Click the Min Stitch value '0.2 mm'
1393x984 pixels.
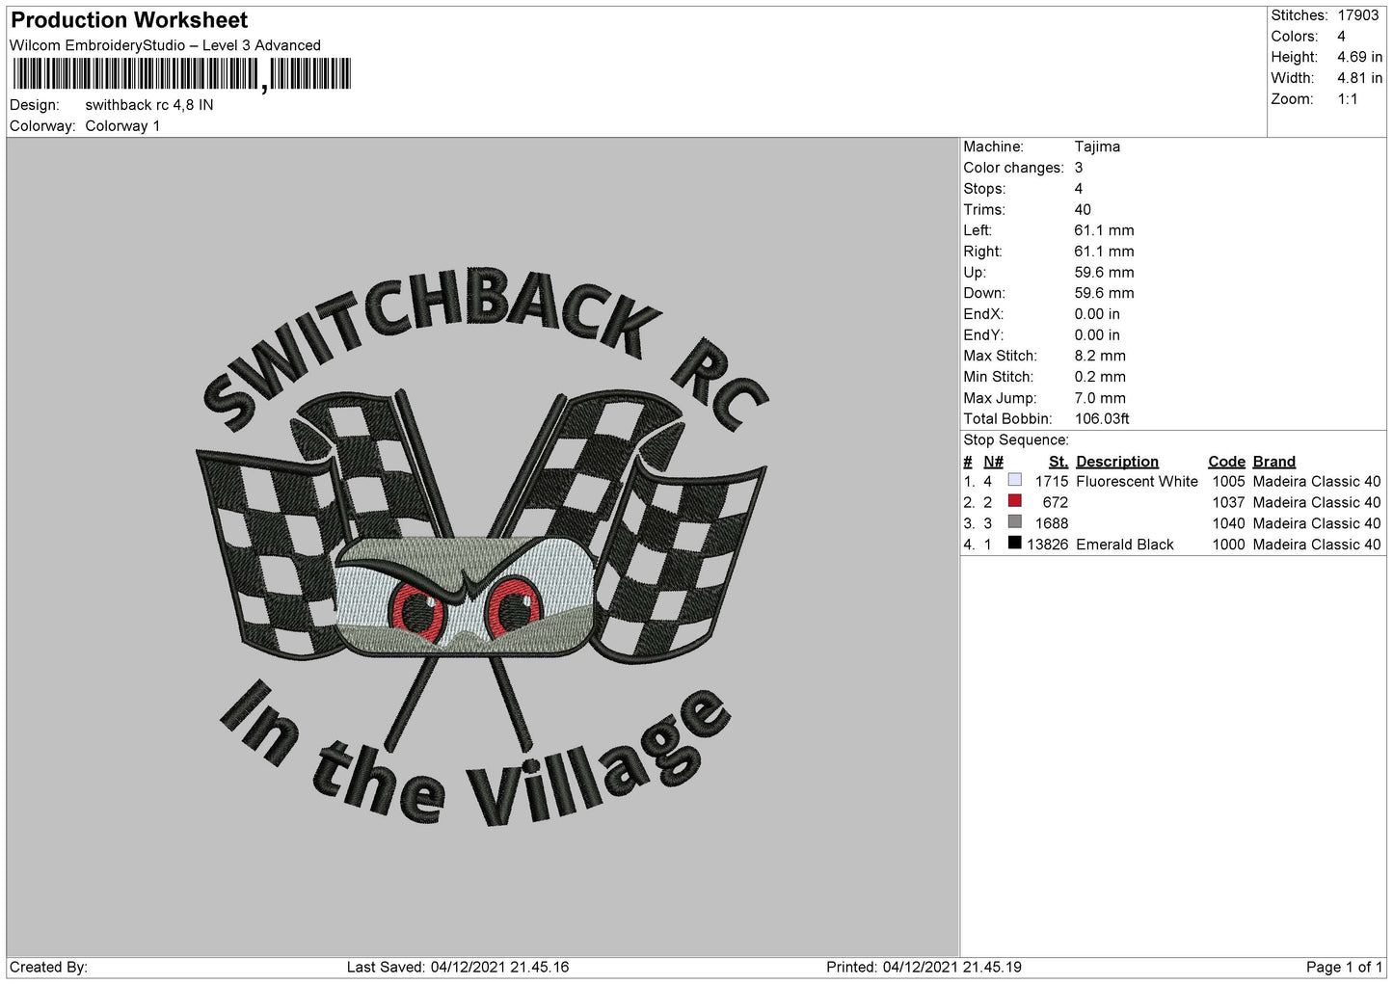[1100, 377]
